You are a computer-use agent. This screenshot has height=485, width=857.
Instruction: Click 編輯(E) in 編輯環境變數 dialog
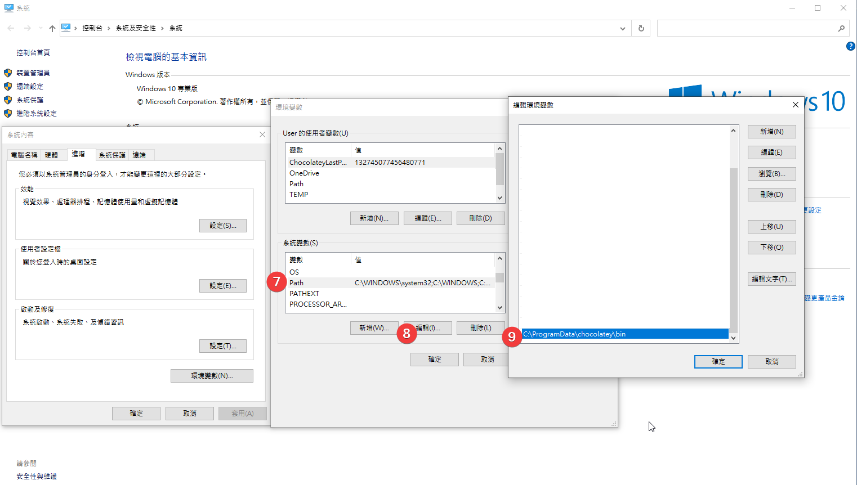click(x=772, y=152)
